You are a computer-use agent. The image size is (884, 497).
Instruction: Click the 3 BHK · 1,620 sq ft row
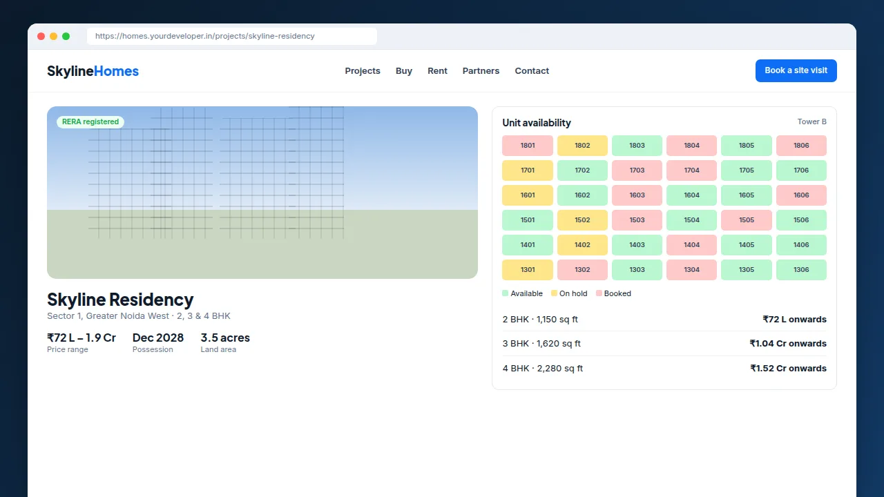pos(664,344)
